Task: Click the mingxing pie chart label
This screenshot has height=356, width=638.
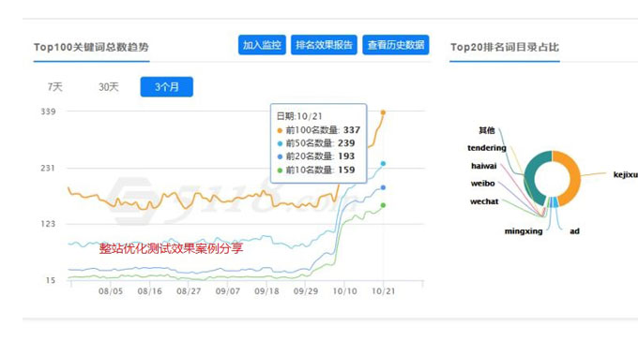Action: pos(524,231)
